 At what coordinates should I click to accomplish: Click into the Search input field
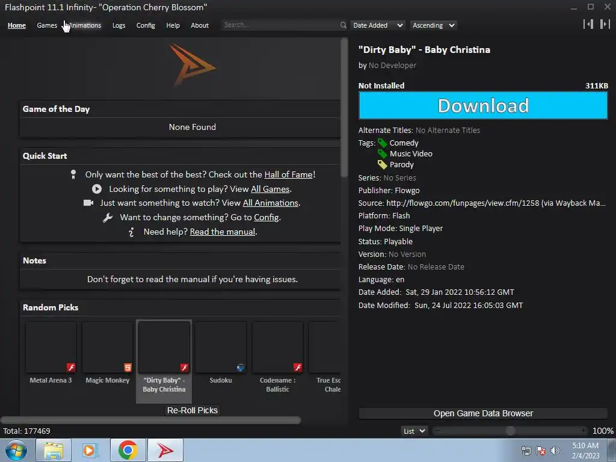[x=280, y=25]
